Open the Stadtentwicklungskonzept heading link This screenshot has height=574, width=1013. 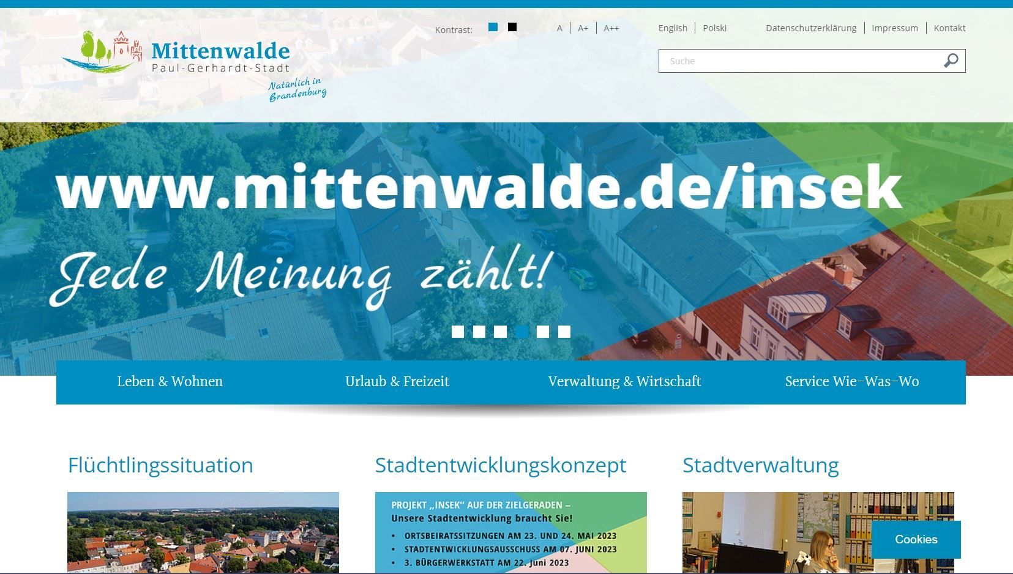click(501, 465)
